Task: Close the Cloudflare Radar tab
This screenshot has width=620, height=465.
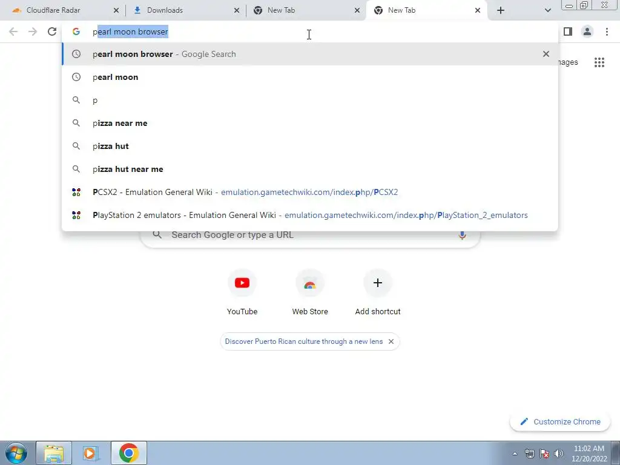Action: point(116,11)
